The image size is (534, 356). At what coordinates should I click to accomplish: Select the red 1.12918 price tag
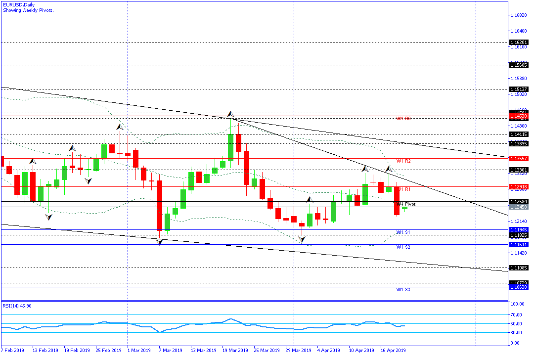[519, 187]
